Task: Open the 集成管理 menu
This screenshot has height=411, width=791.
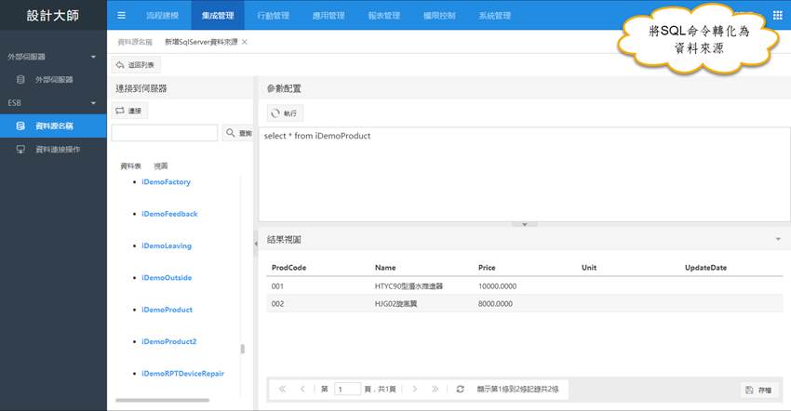Action: (218, 15)
